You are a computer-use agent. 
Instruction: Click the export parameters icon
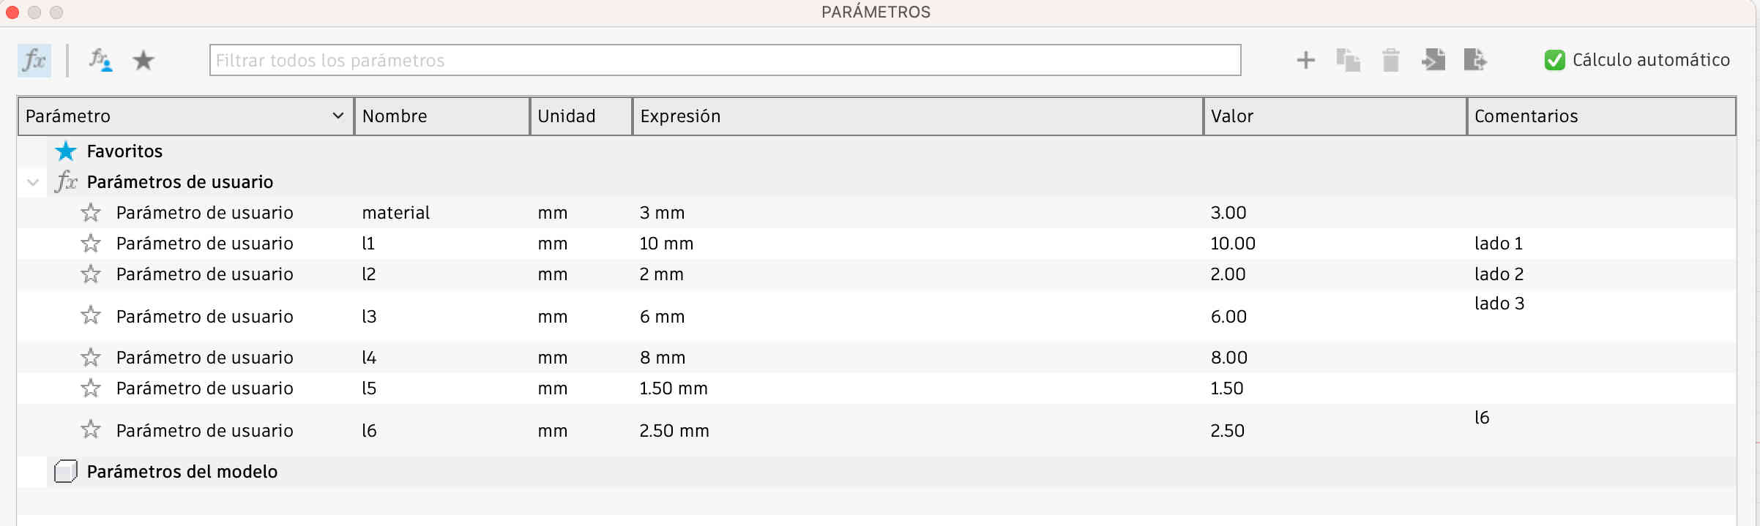[1475, 60]
